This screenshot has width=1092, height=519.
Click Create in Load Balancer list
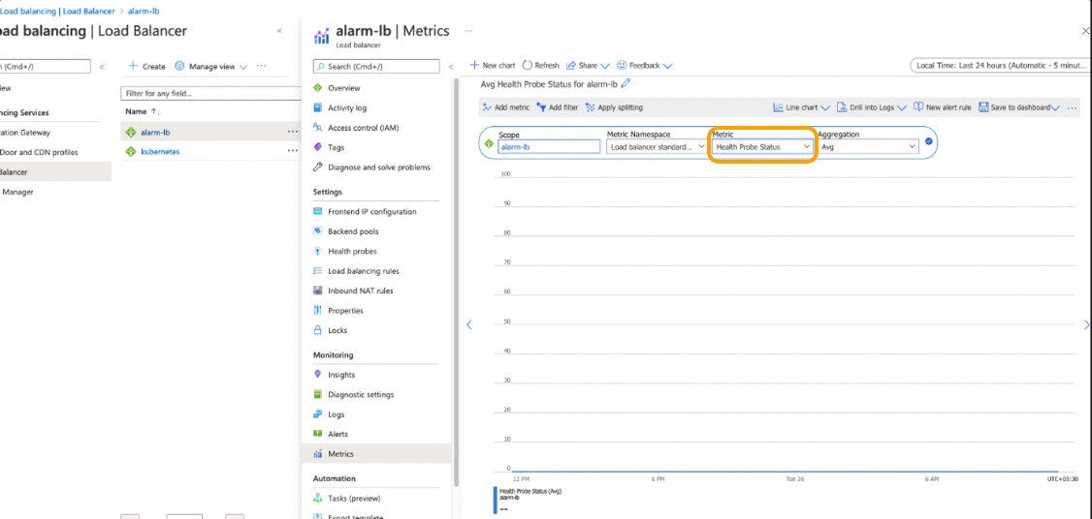coord(147,66)
